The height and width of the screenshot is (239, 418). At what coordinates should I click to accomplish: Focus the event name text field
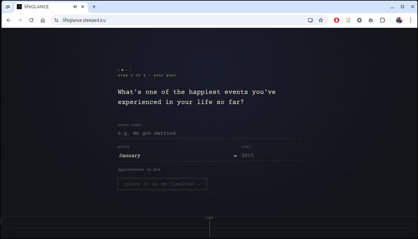click(210, 133)
